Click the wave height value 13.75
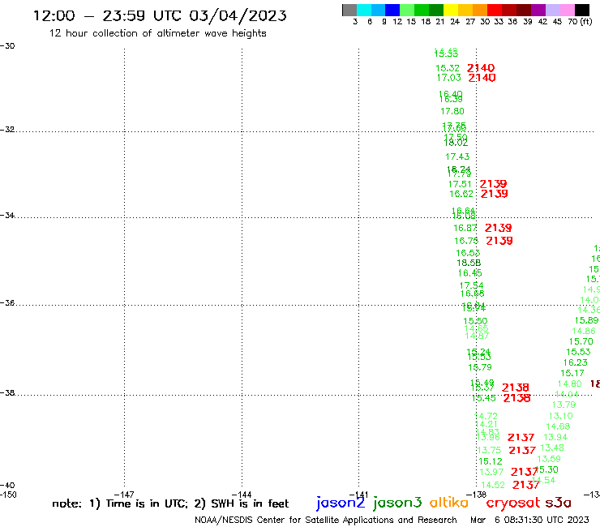Viewport: 600px width, 527px height. (489, 451)
